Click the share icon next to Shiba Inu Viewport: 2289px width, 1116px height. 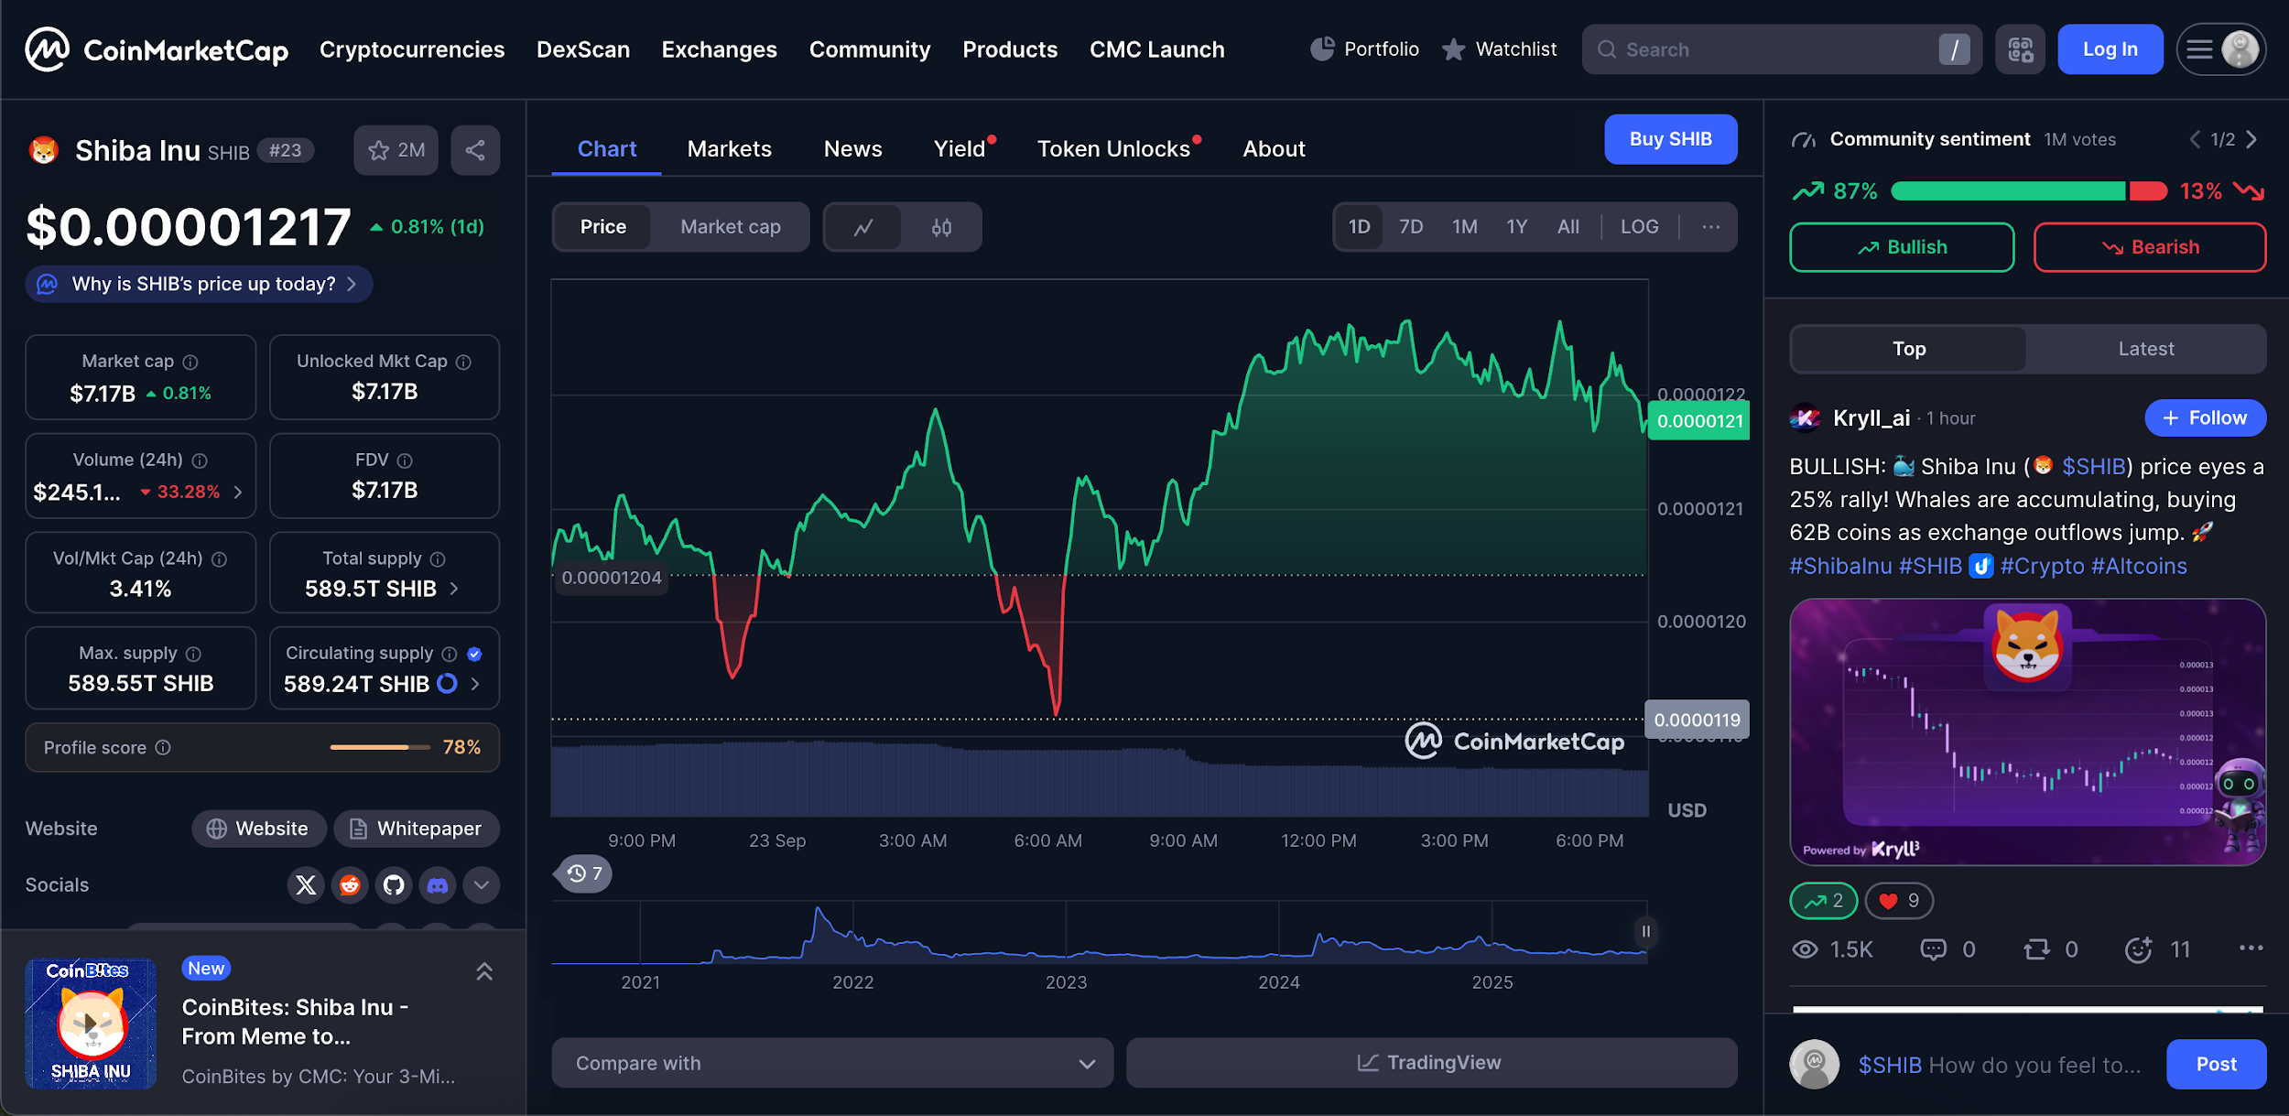[474, 150]
